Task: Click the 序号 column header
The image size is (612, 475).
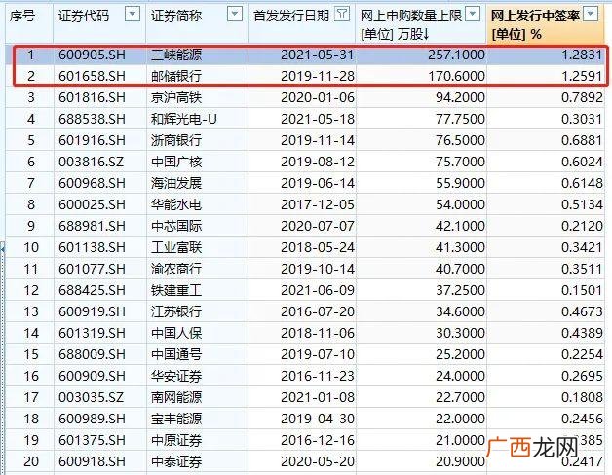Action: click(x=22, y=16)
